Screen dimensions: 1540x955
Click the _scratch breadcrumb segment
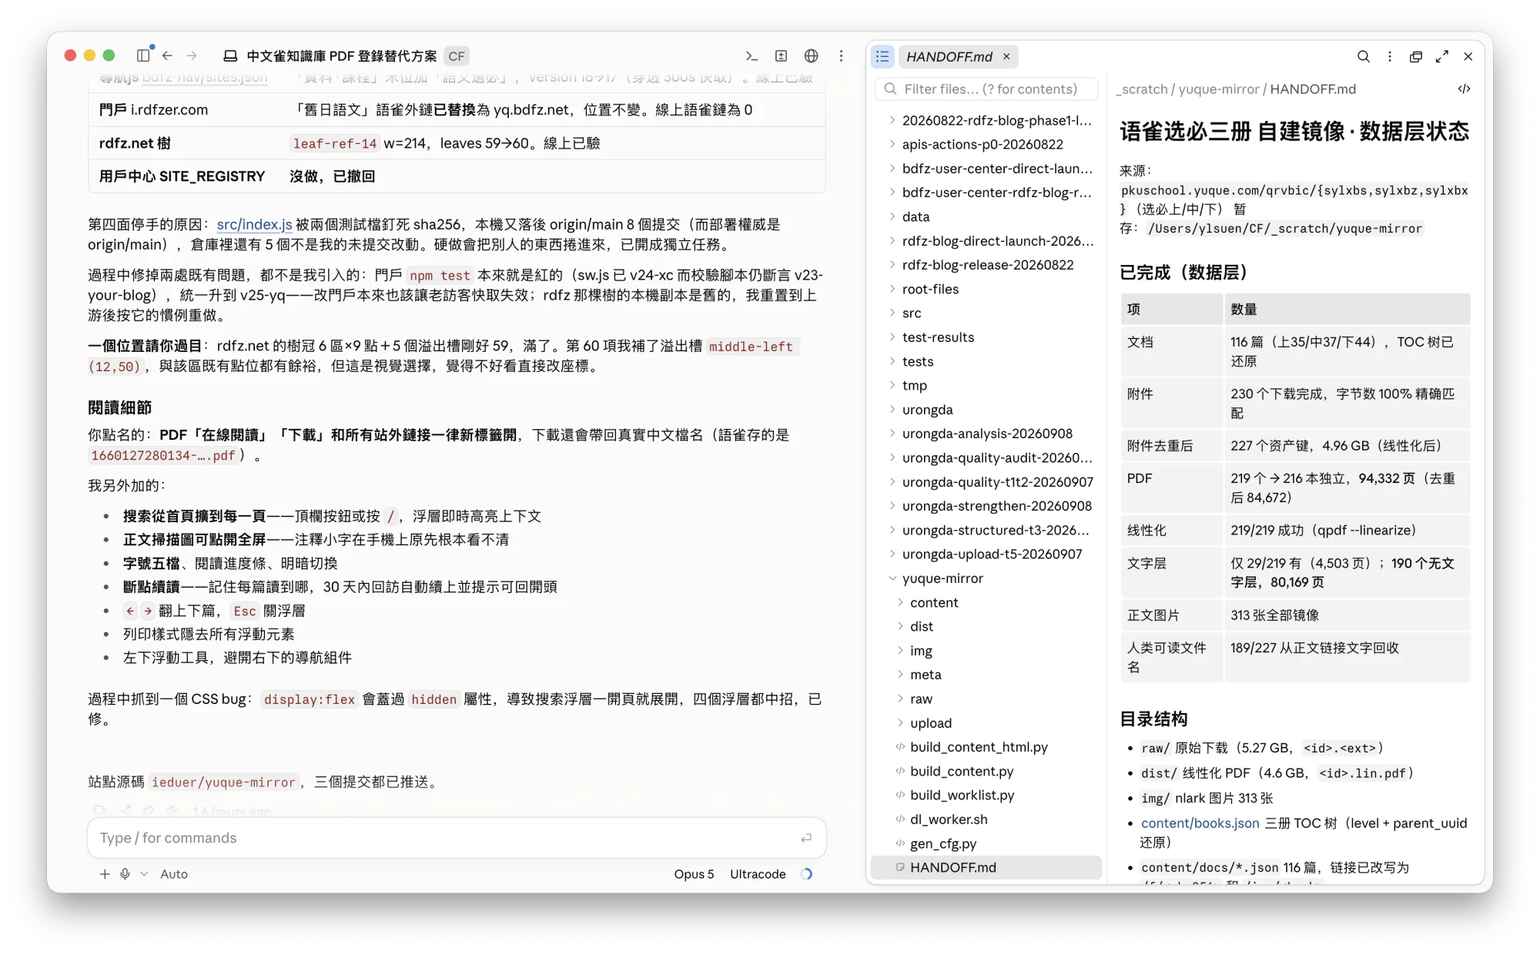[1142, 89]
